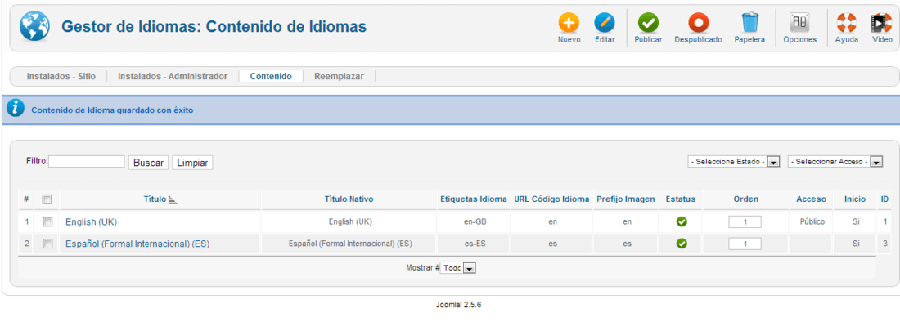Click the Video toolbar icon
The image size is (900, 322).
coord(882,24)
